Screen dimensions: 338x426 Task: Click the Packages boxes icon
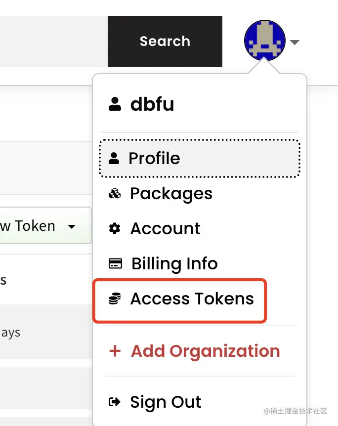[115, 194]
